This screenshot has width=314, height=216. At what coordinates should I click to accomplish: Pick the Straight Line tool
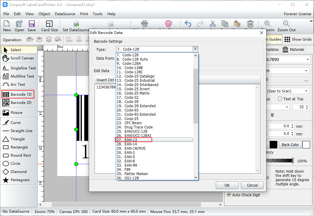19,131
